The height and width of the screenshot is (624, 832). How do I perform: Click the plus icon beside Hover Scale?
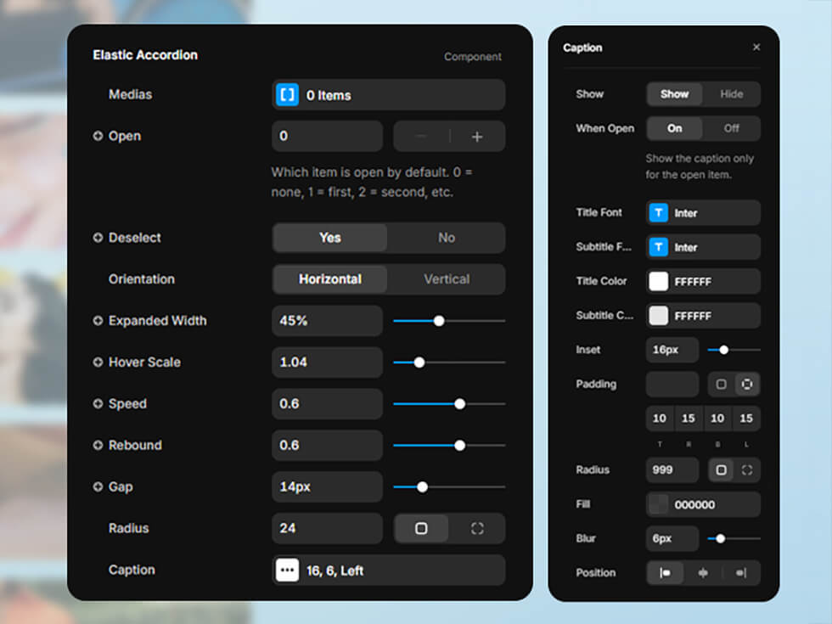(x=98, y=362)
